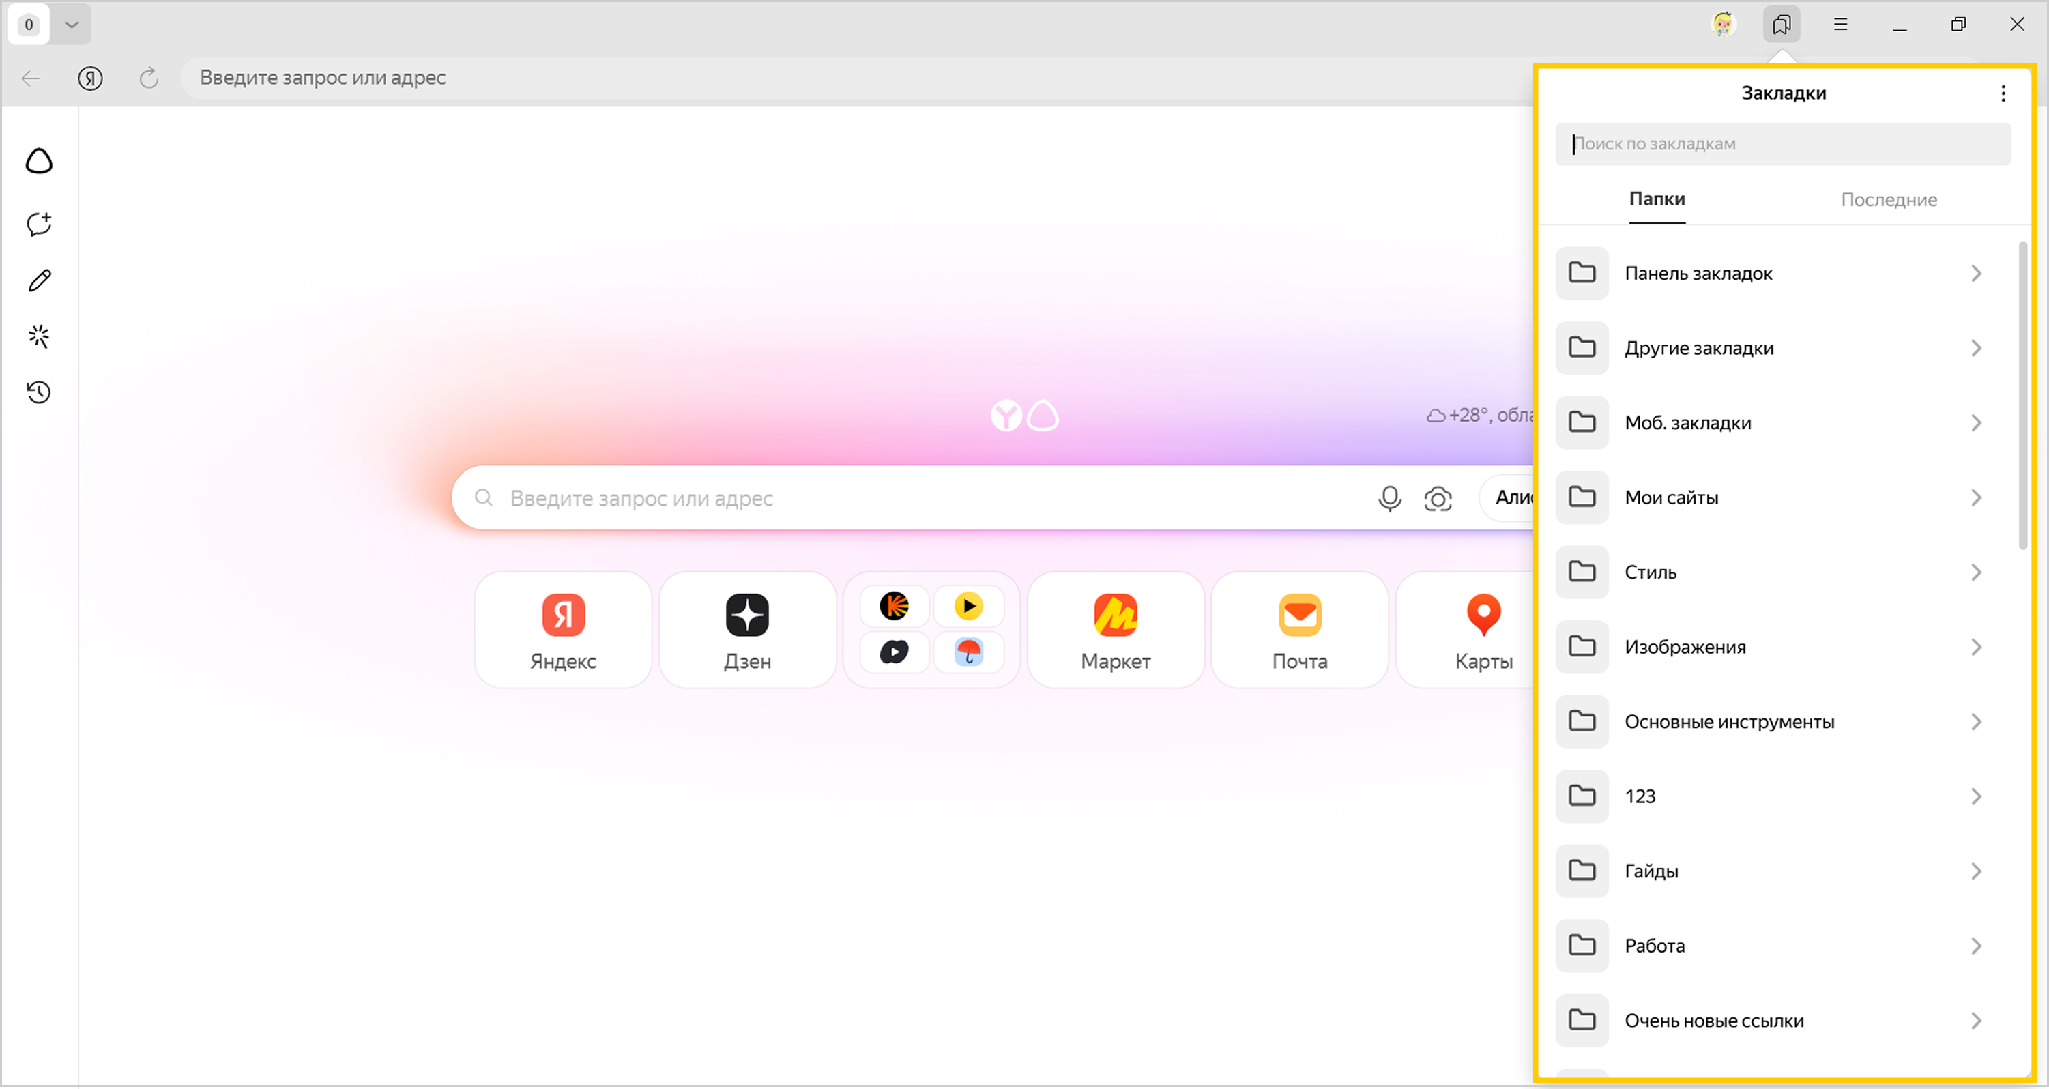Toggle the bookmarks panel icon in title bar
The image size is (2049, 1089).
(1782, 25)
